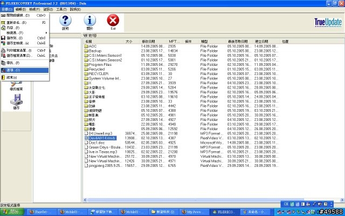The width and height of the screenshot is (345, 216).
Task: Open the About info toolbar icon
Action: (x=90, y=20)
